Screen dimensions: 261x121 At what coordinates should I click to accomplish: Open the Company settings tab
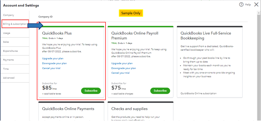coord(9,15)
